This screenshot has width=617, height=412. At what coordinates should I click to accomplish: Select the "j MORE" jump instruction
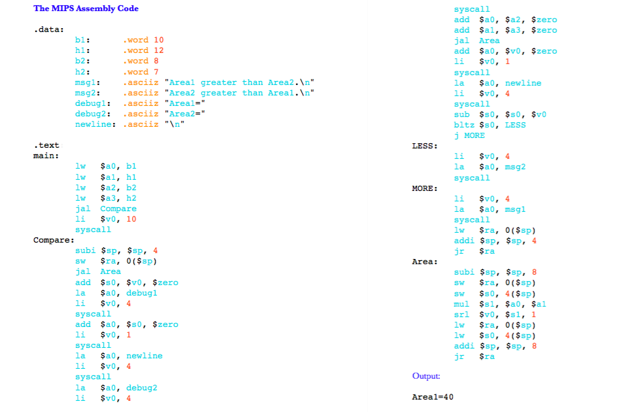coord(469,135)
